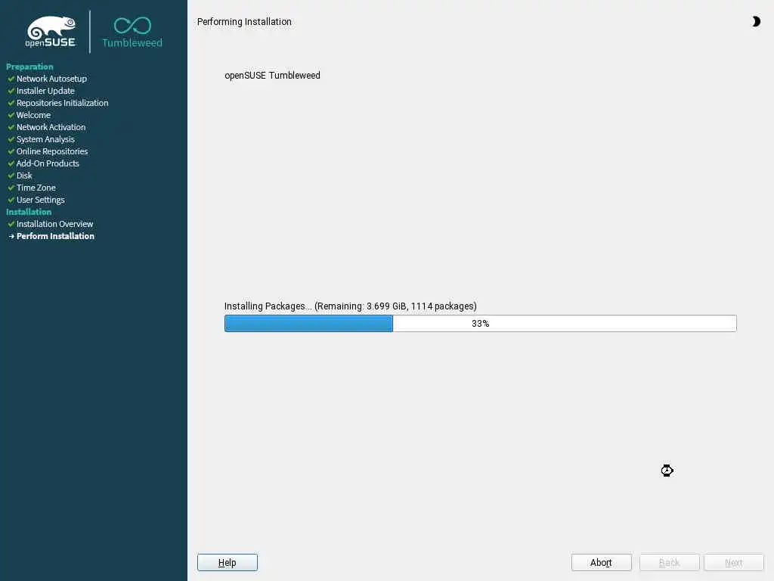Select Installation Overview step

(x=54, y=224)
